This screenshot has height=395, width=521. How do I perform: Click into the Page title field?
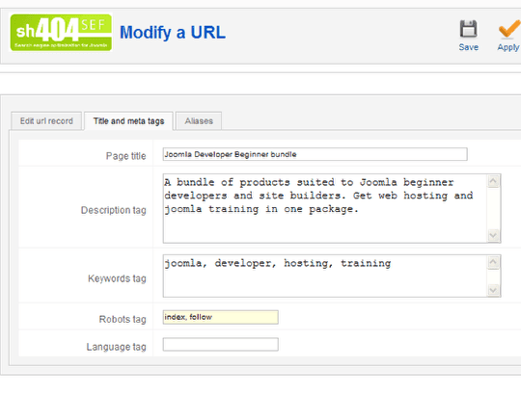315,154
